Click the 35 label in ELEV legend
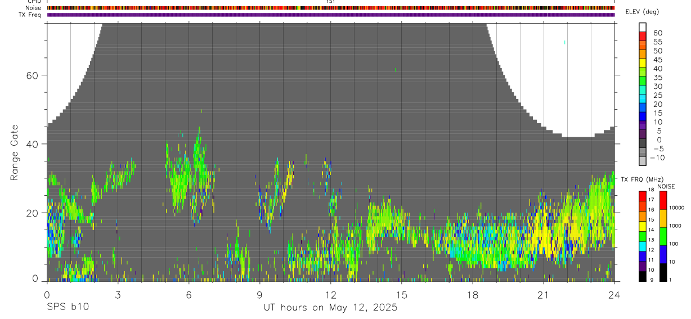 pyautogui.click(x=657, y=78)
